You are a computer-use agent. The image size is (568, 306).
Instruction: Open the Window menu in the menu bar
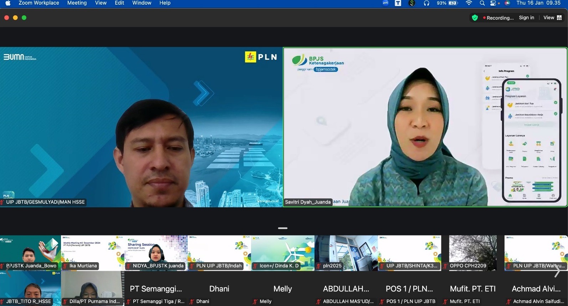[x=142, y=3]
